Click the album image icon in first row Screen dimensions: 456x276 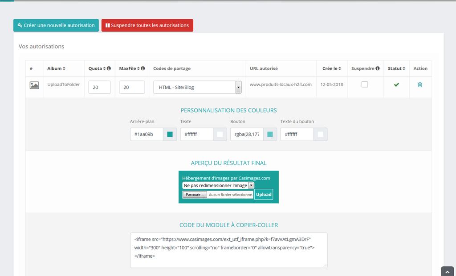tap(34, 85)
